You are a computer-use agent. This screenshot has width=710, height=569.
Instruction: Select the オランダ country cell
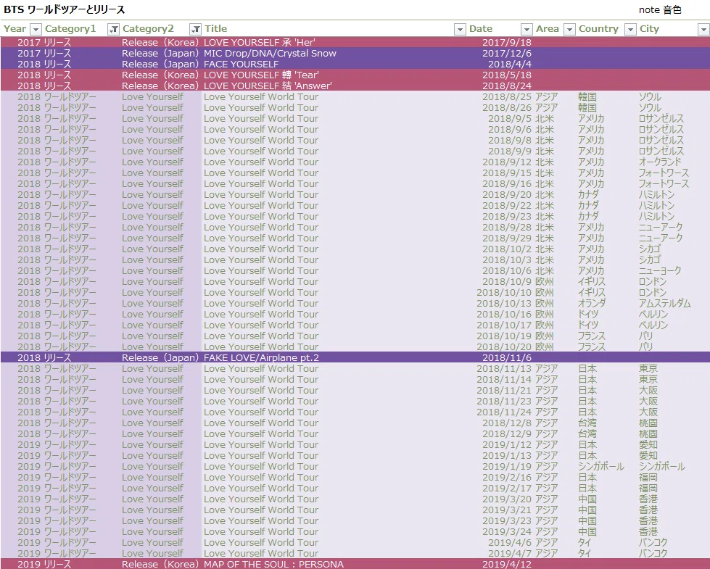(x=591, y=303)
